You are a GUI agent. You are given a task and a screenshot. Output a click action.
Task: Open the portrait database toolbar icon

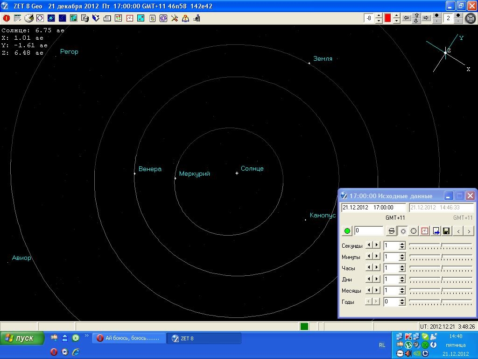tap(85, 18)
